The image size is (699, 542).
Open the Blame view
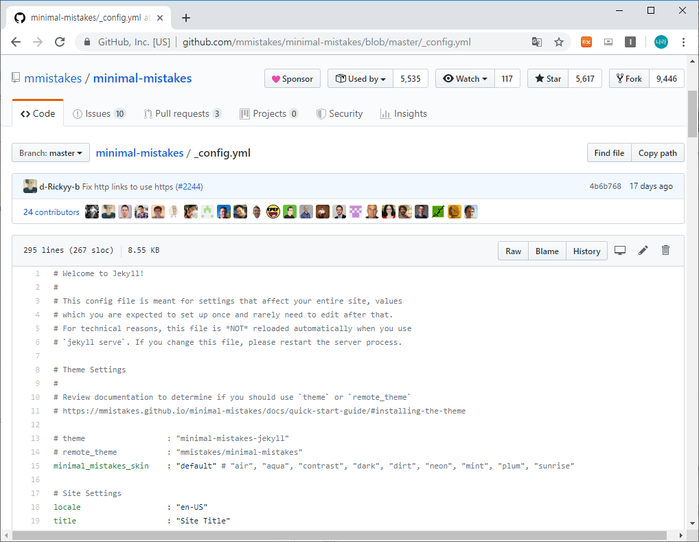click(x=547, y=251)
